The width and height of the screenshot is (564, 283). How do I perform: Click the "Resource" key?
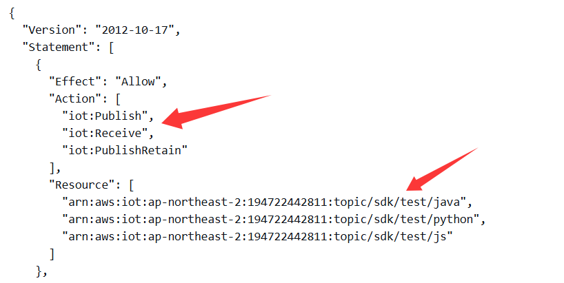(x=82, y=185)
